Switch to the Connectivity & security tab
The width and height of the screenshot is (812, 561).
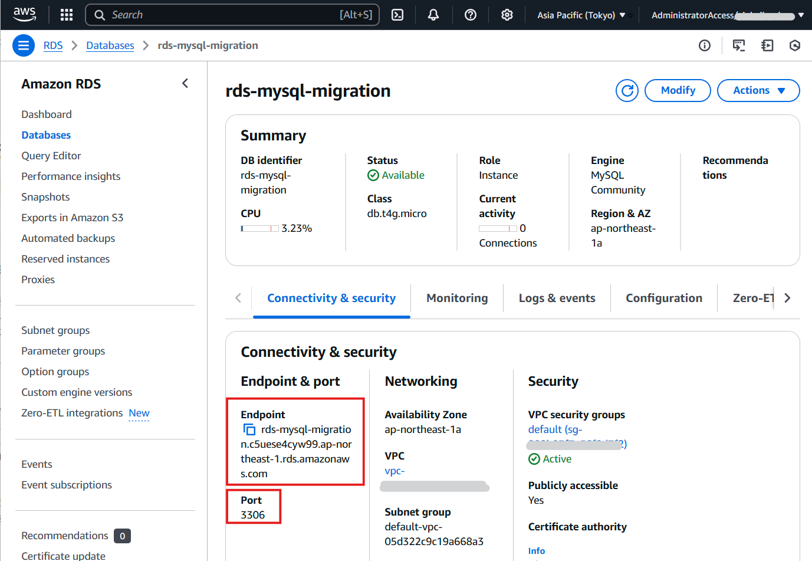tap(331, 298)
